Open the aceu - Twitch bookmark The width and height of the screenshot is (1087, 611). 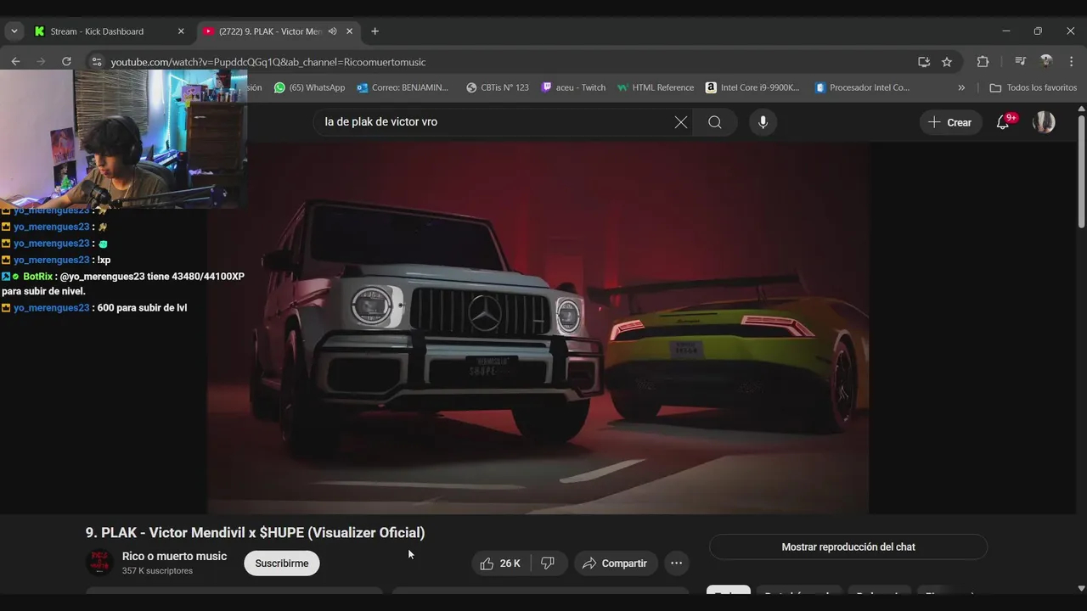pyautogui.click(x=573, y=87)
